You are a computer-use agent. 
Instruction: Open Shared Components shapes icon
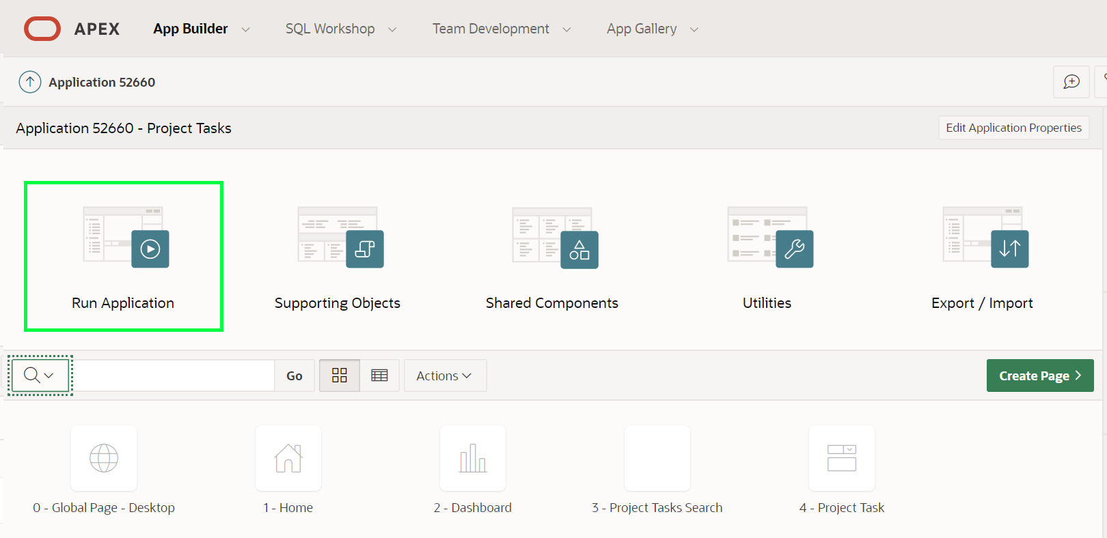click(579, 249)
